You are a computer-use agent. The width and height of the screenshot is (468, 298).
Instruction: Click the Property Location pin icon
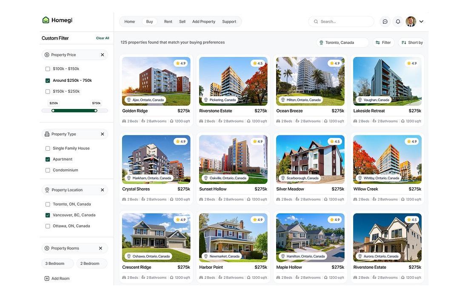tap(47, 190)
